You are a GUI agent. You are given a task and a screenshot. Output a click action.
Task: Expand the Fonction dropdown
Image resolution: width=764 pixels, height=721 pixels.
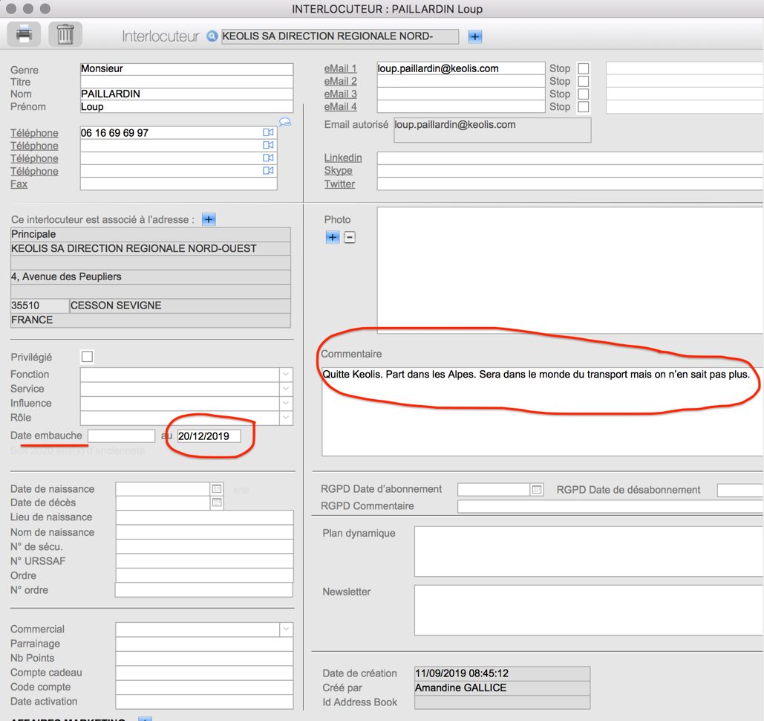click(x=285, y=375)
